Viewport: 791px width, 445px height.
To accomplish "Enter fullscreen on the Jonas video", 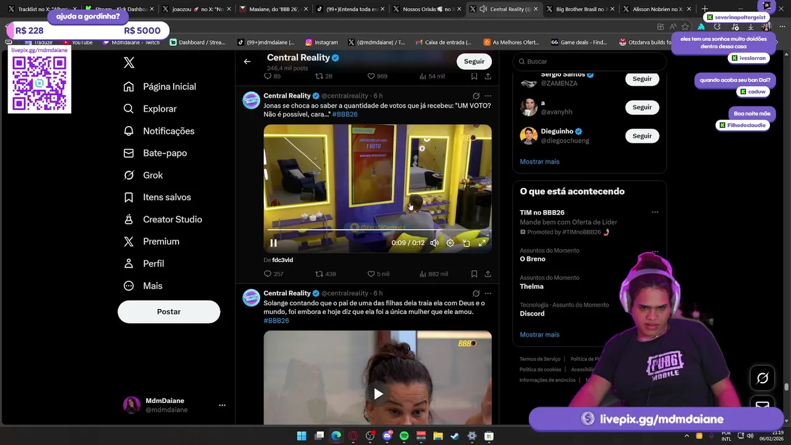I will pos(483,243).
